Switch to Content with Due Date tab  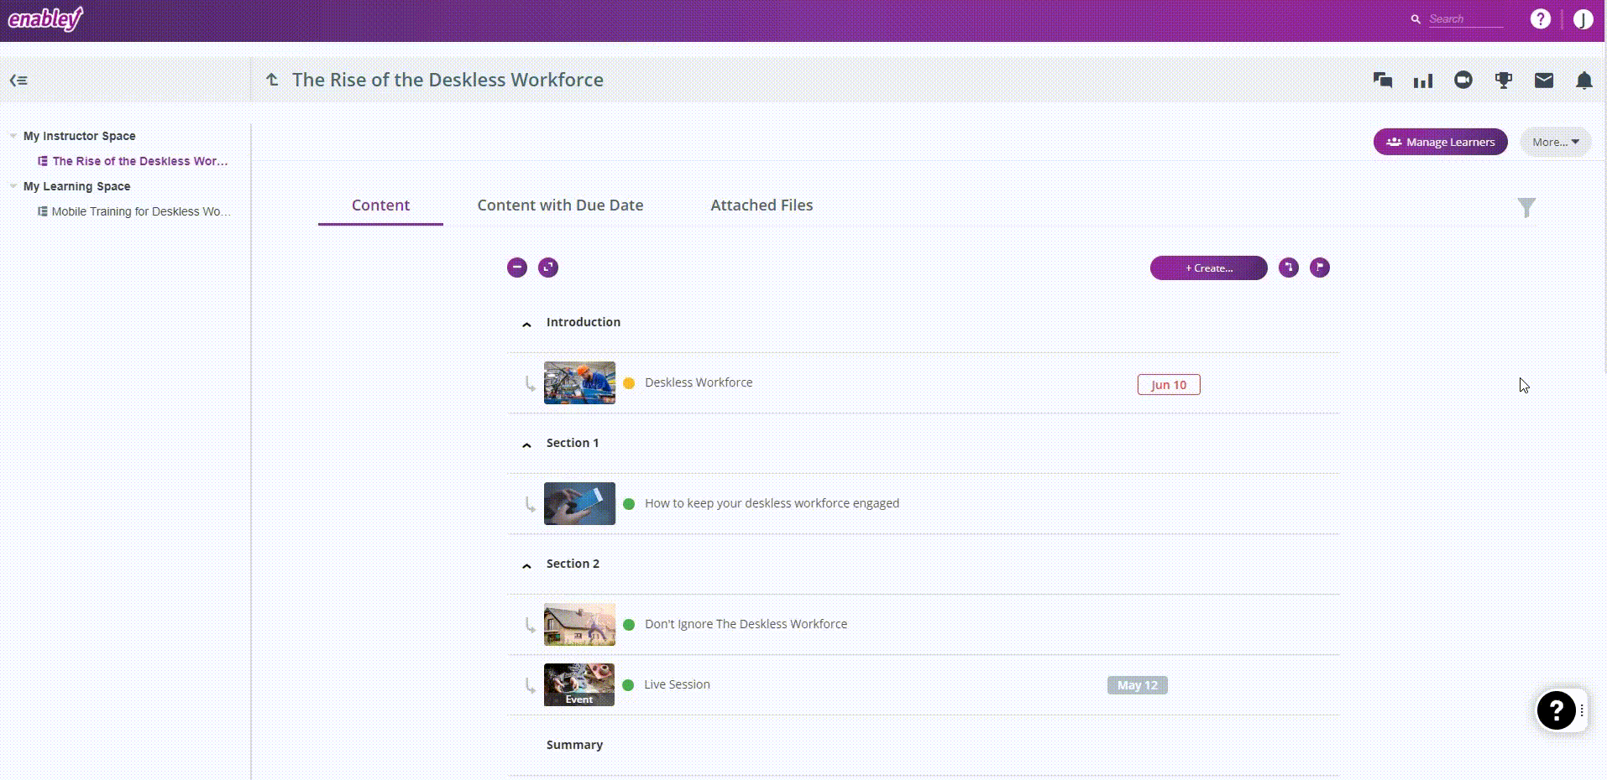[560, 205]
